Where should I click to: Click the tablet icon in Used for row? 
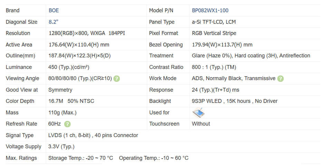198,112
